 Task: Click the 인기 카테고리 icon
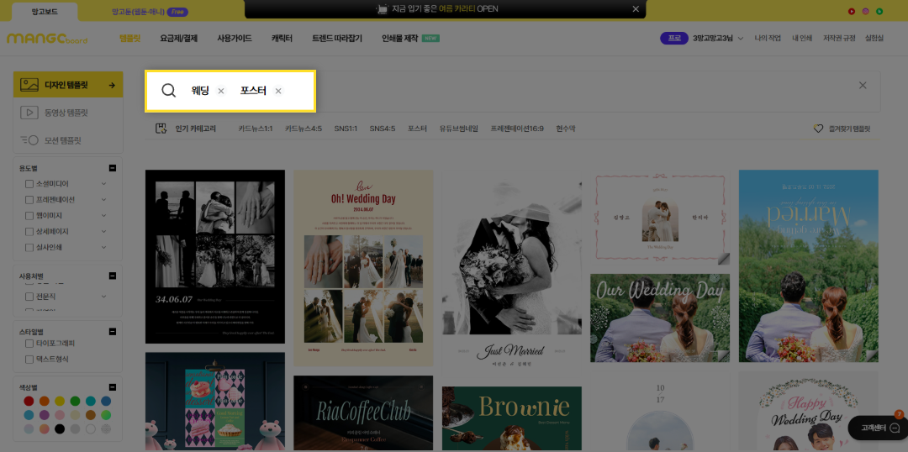pos(161,129)
